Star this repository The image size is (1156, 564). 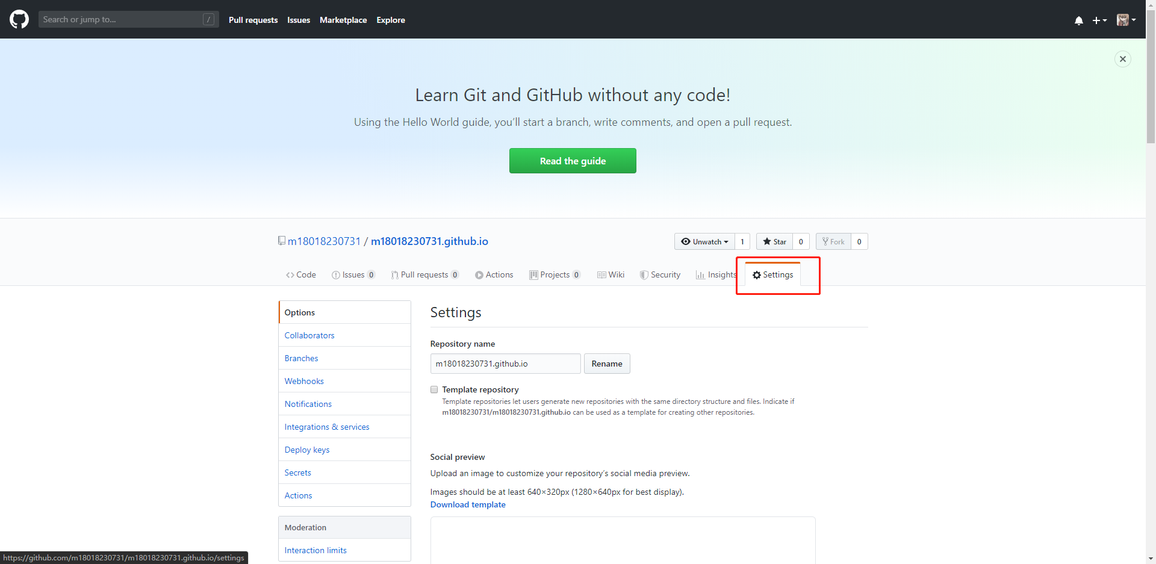[774, 241]
